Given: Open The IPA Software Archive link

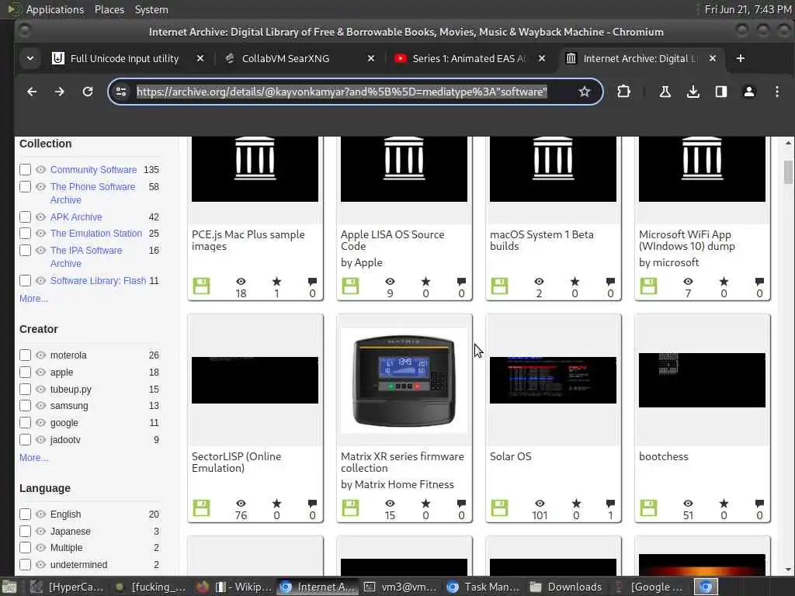Looking at the screenshot, I should click(86, 257).
